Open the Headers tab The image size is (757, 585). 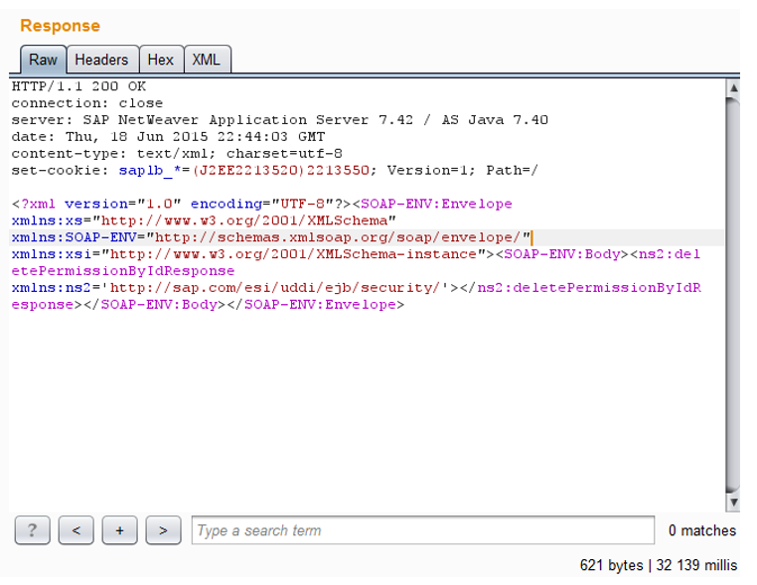pyautogui.click(x=102, y=60)
